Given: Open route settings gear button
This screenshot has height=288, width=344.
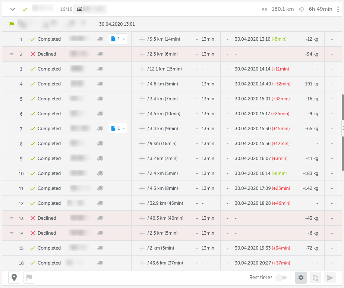Looking at the screenshot, I should coord(301,278).
